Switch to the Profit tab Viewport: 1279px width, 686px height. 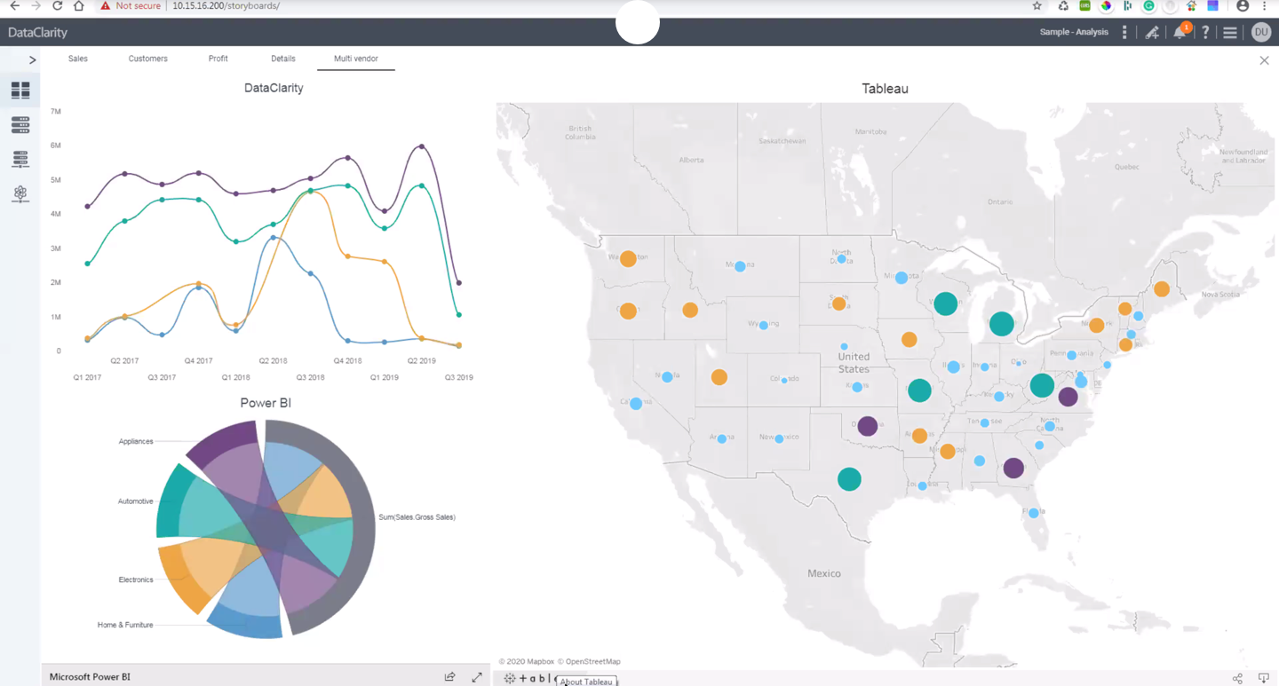coord(218,59)
